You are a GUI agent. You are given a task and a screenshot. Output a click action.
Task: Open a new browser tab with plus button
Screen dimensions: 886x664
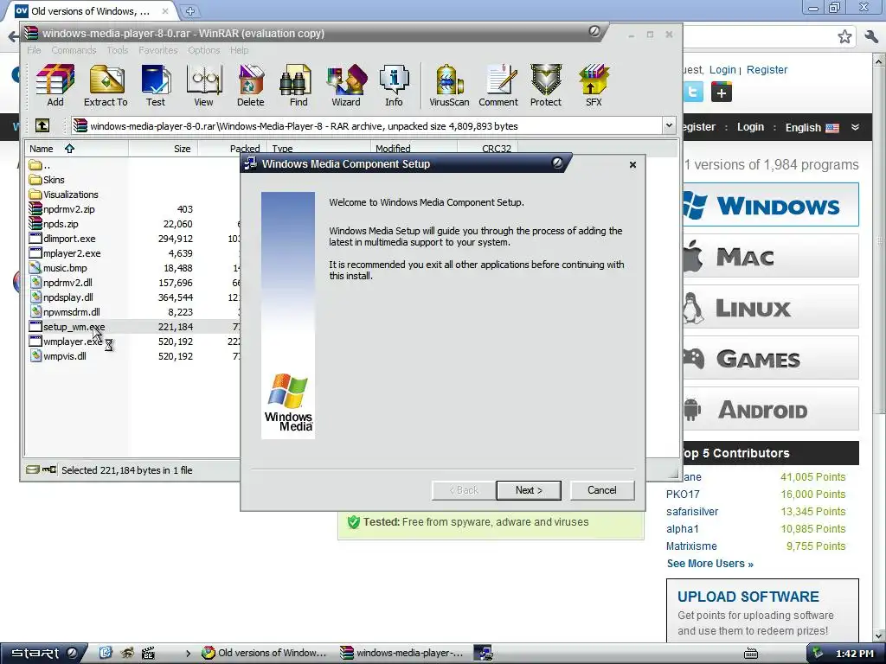click(x=189, y=10)
